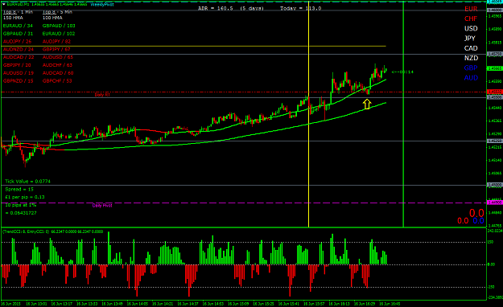Click the EURAUD / 34 row

(18, 26)
